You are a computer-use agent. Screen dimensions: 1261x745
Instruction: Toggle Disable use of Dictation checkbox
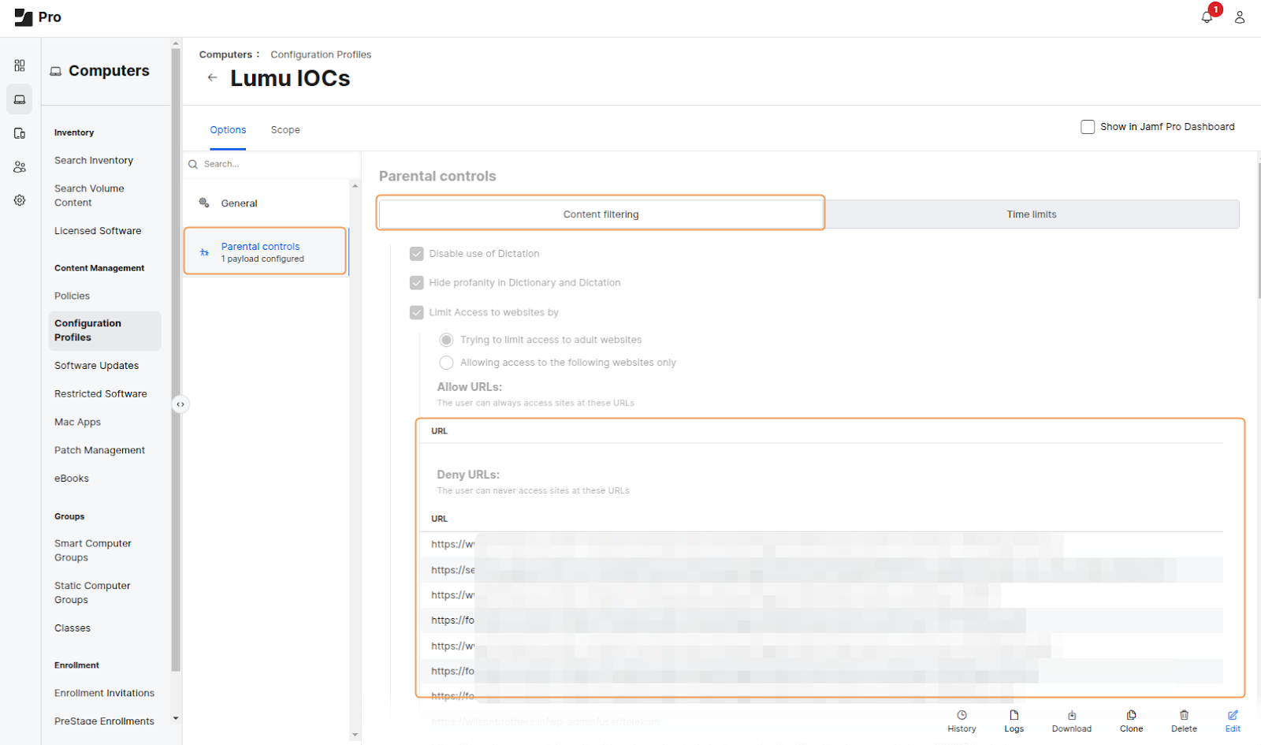coord(417,254)
